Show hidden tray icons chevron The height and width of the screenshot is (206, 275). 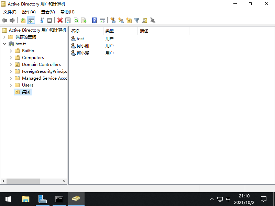coord(212,199)
